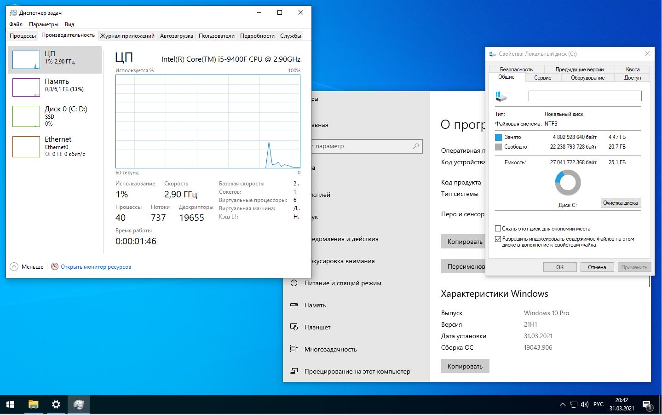Click the volume speaker tray icon
This screenshot has width=662, height=415.
[585, 405]
